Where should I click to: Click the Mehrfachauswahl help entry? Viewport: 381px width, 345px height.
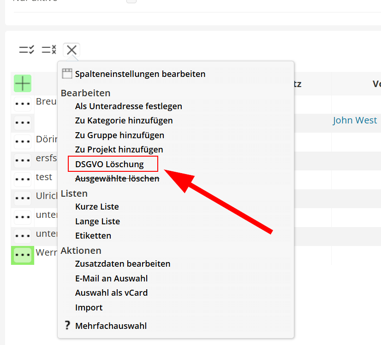point(111,326)
